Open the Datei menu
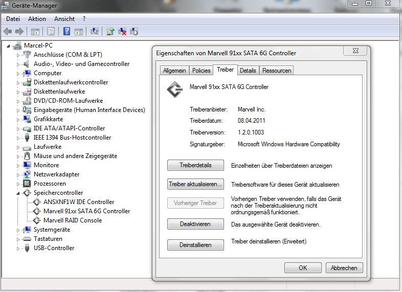 [x=13, y=19]
